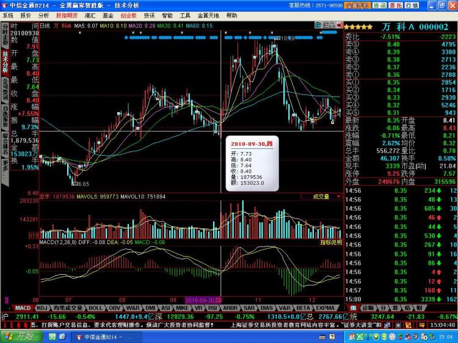Switch to the DMI indicator tab
Screen dimensions: 458x343
point(150,308)
